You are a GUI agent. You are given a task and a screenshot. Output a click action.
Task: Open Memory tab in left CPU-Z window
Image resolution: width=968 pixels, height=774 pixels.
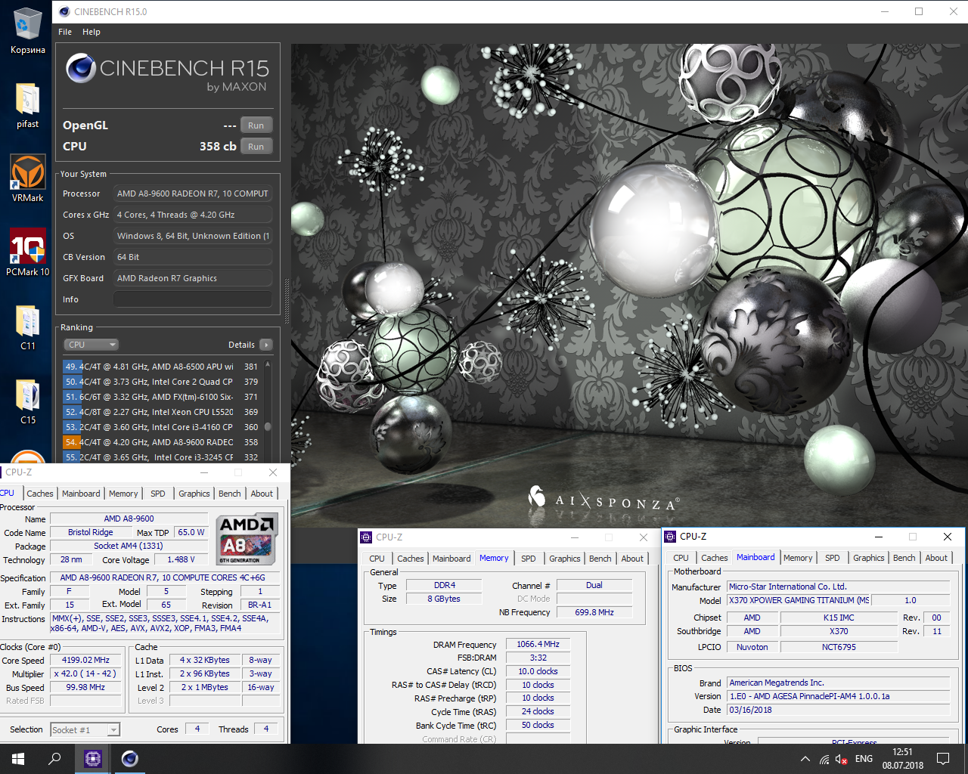[123, 494]
